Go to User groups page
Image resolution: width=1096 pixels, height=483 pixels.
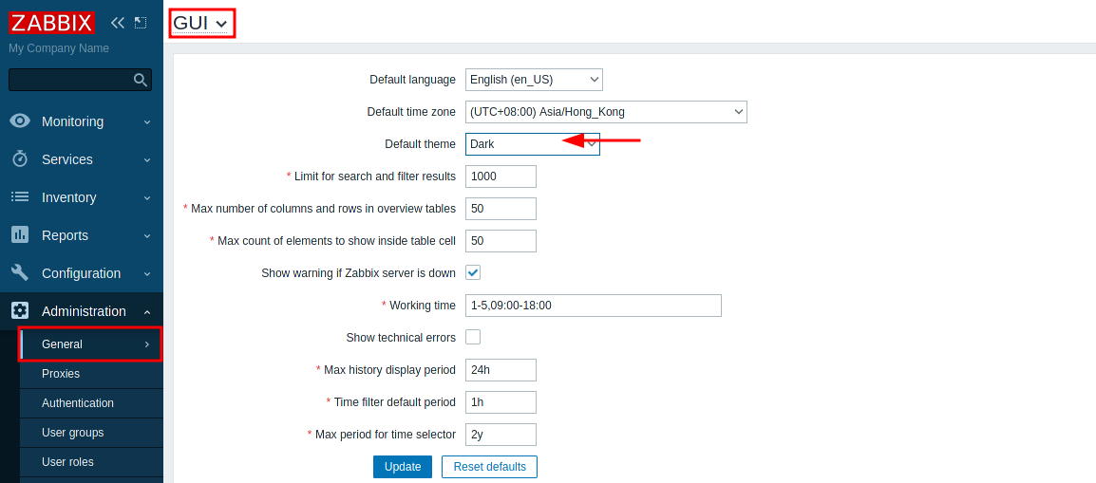(91, 432)
